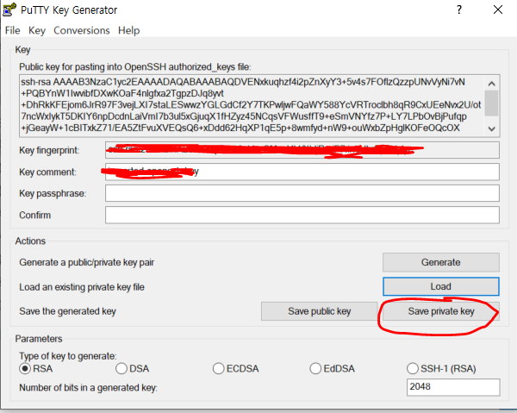The width and height of the screenshot is (517, 413).
Task: Click the Load button
Action: pos(441,286)
